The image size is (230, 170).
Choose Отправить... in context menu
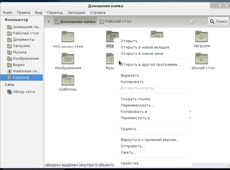153,146
